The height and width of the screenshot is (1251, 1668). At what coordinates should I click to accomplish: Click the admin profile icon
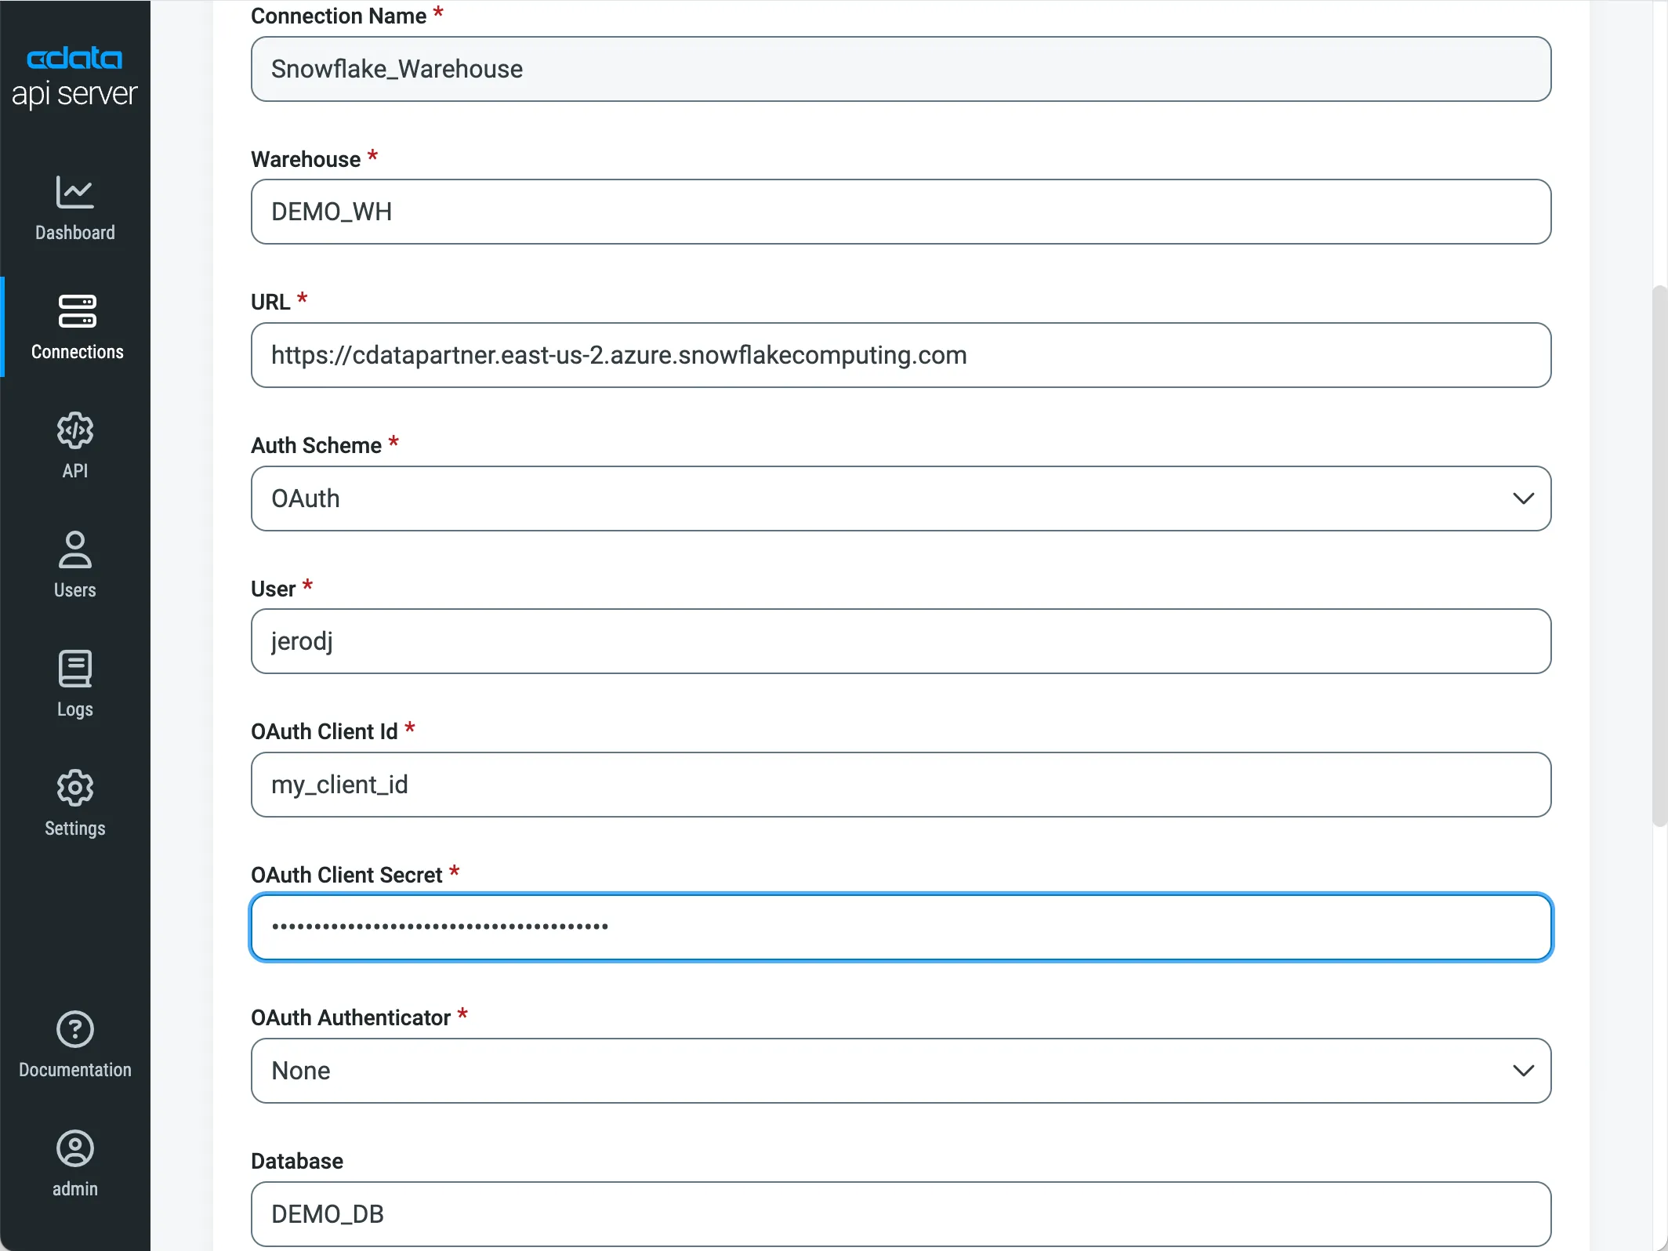[75, 1148]
